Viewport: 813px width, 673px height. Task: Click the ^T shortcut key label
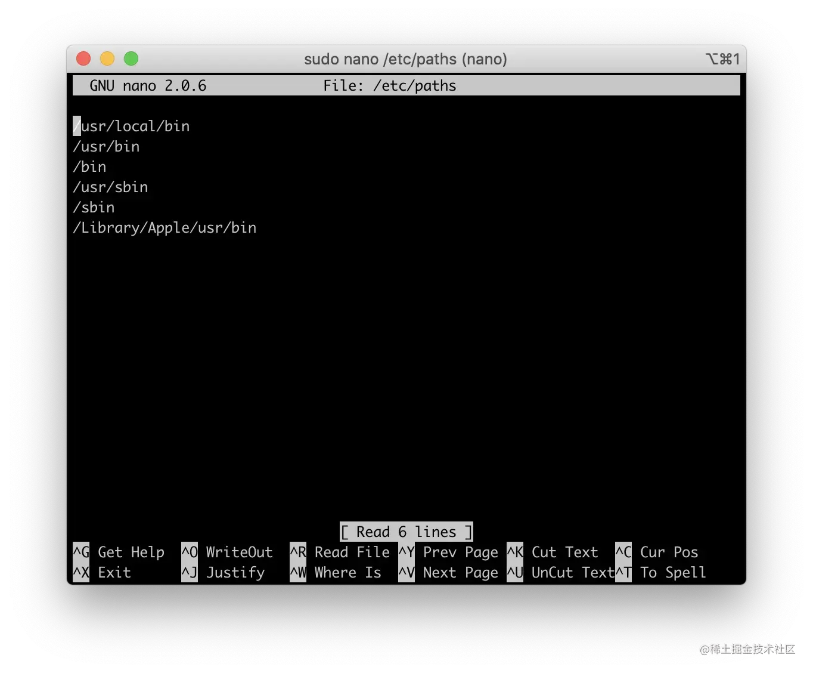(x=623, y=572)
